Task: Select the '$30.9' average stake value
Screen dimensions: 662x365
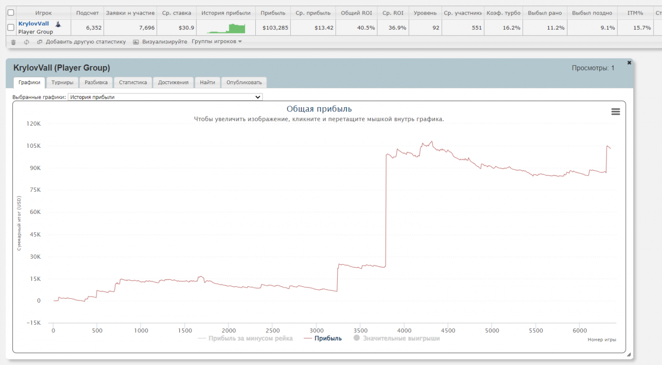Action: (186, 27)
